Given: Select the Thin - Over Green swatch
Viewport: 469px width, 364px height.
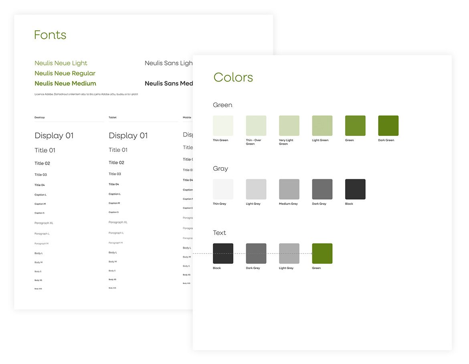Looking at the screenshot, I should point(256,125).
